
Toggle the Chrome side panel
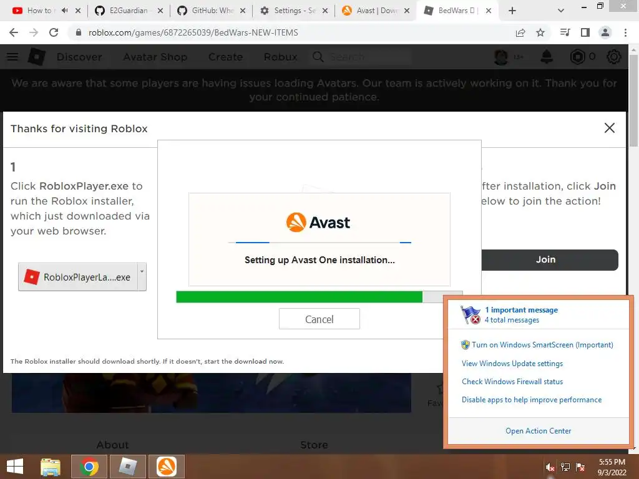click(x=585, y=32)
